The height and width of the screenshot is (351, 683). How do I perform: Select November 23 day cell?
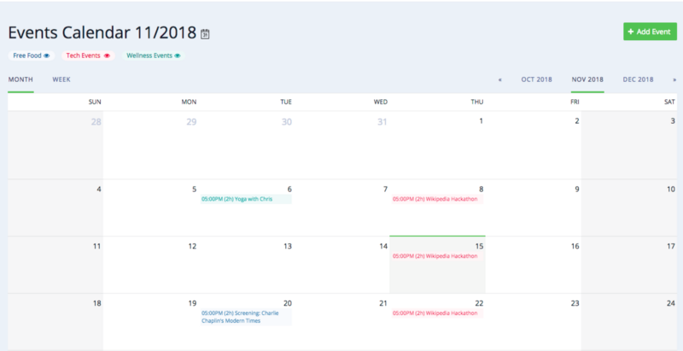(x=533, y=322)
